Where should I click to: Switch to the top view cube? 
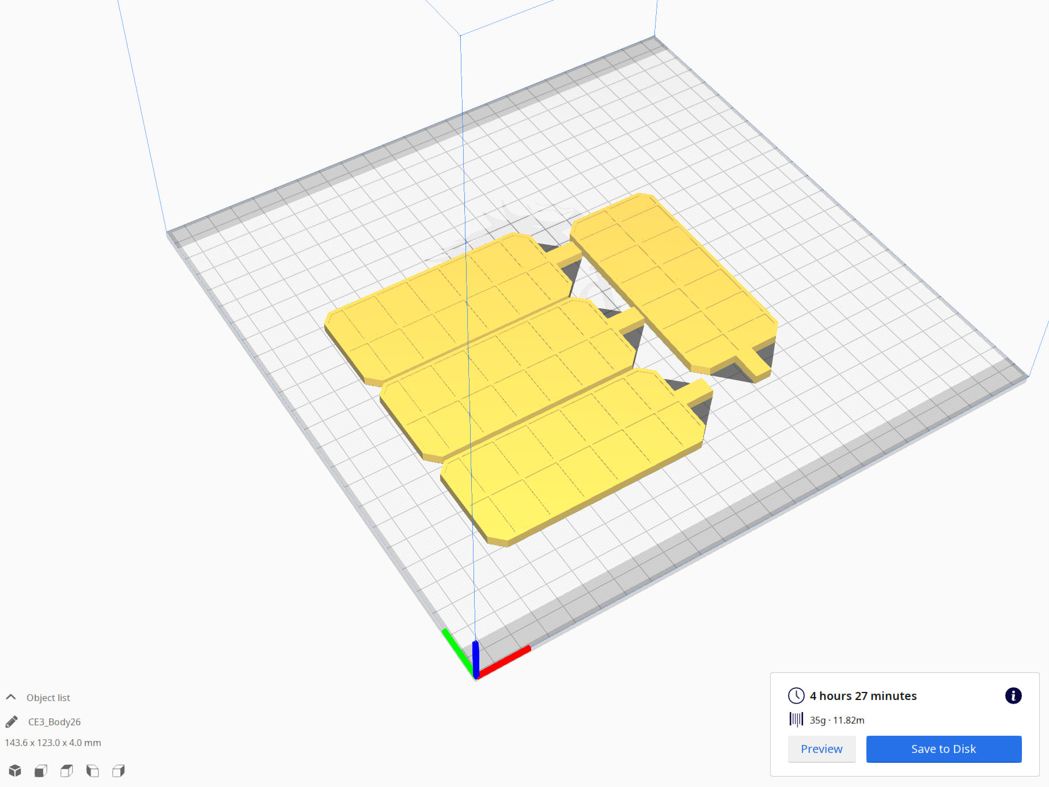(67, 771)
